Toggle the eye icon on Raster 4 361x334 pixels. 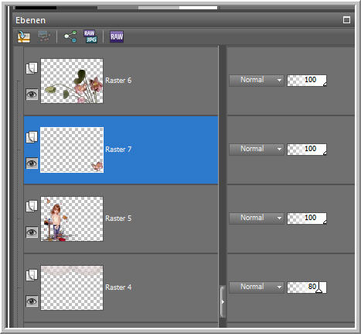pos(32,301)
